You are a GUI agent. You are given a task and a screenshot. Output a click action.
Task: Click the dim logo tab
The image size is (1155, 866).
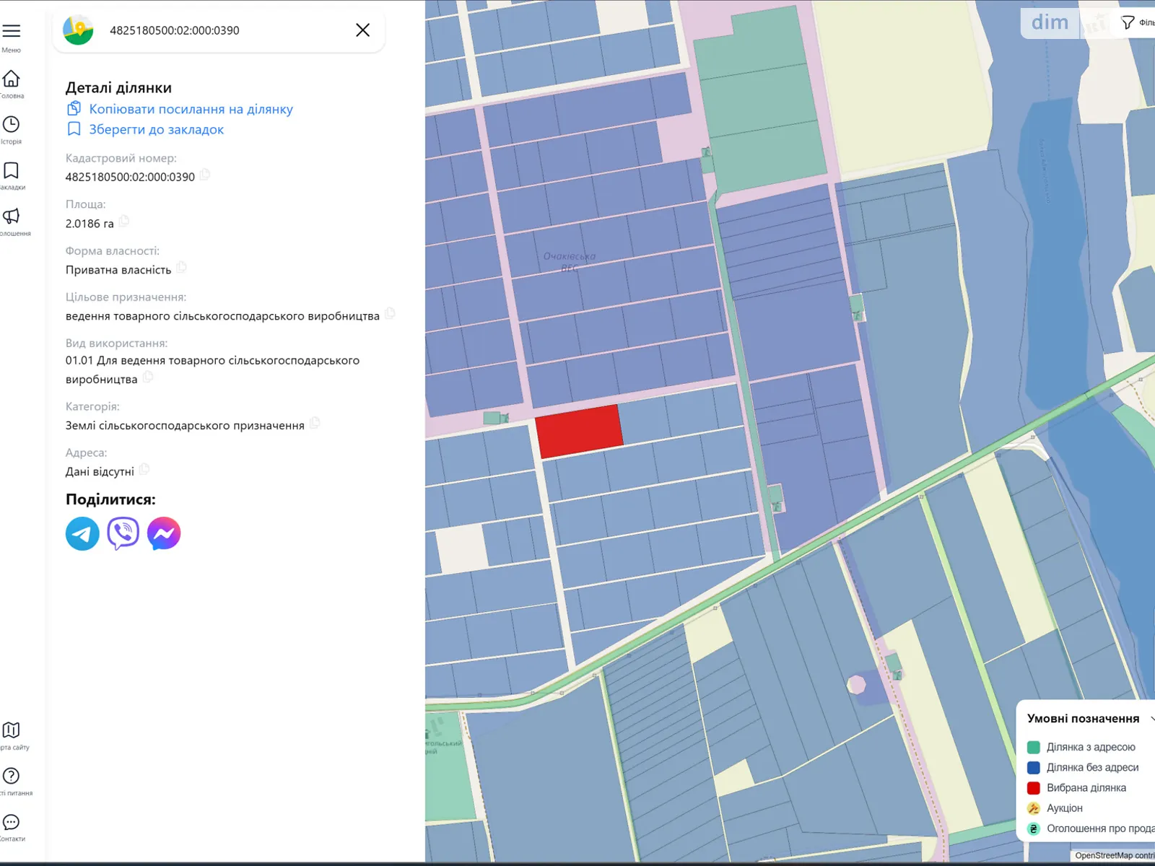coord(1050,22)
